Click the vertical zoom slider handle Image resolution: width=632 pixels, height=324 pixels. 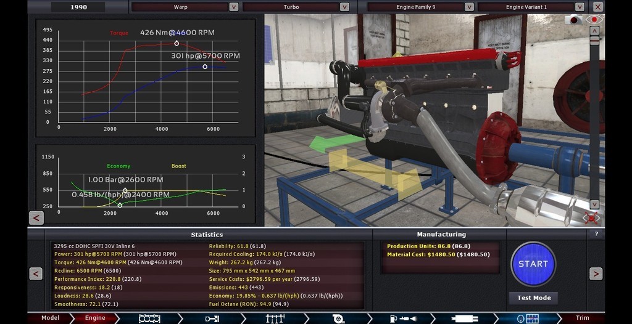594,41
